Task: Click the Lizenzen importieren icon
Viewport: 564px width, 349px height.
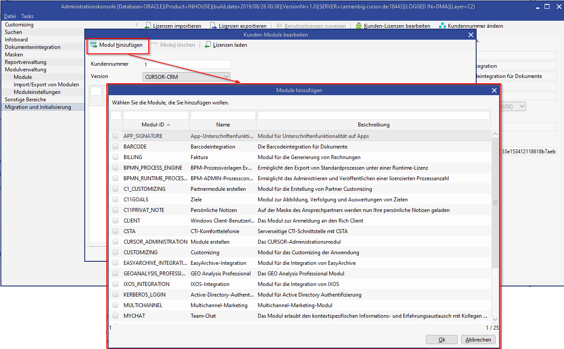Action: coord(148,26)
